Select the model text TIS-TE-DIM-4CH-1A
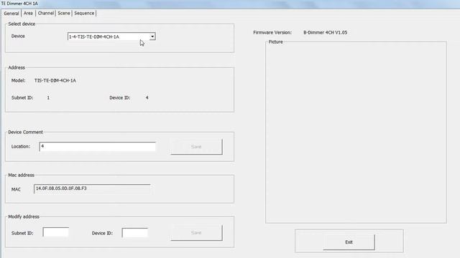This screenshot has width=460, height=258. (55, 80)
